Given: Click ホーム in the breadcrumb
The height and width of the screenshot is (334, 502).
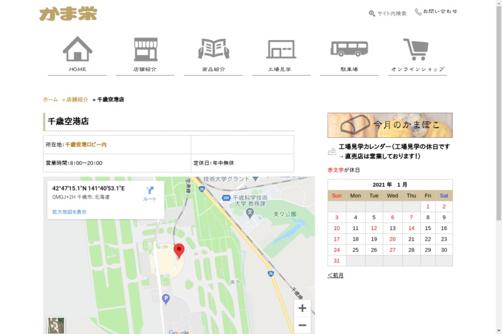Looking at the screenshot, I should [50, 100].
